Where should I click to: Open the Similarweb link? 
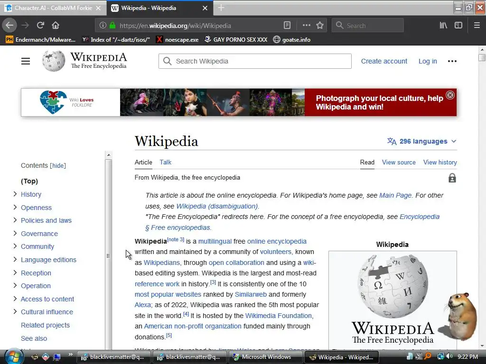[251, 294]
